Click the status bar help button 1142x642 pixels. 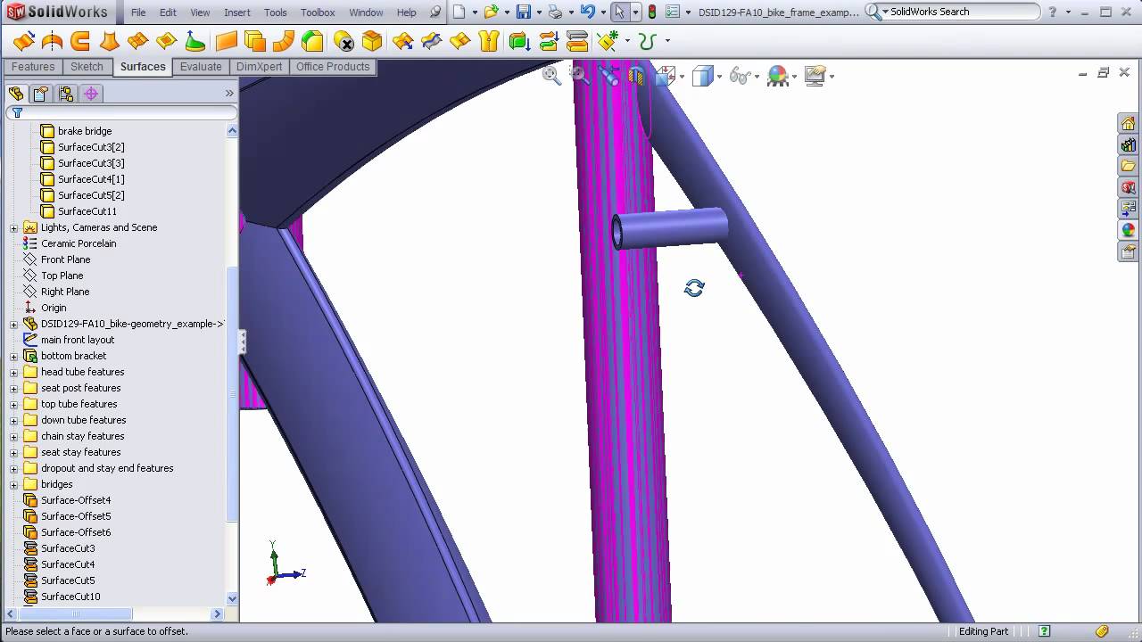click(1045, 631)
